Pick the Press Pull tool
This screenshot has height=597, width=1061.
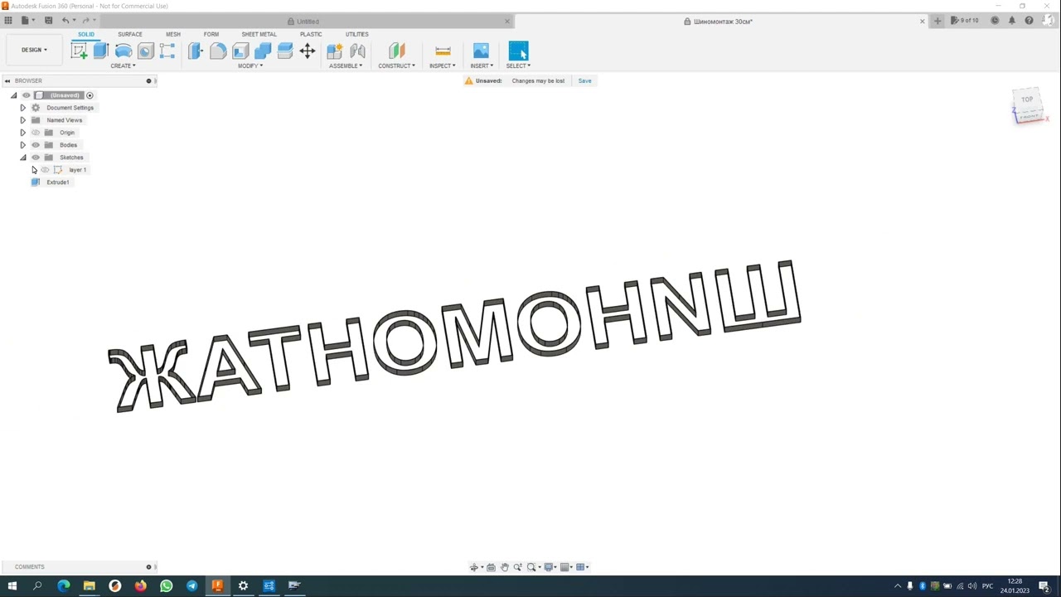click(x=196, y=51)
